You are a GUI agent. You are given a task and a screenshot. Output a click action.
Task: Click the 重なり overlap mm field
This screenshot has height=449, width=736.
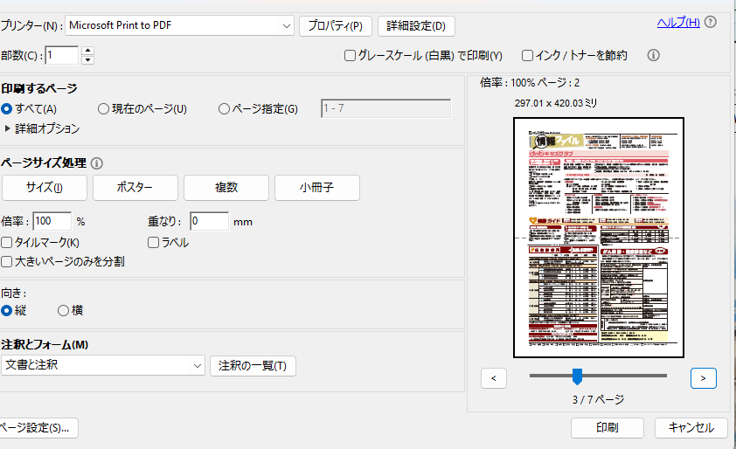point(209,221)
